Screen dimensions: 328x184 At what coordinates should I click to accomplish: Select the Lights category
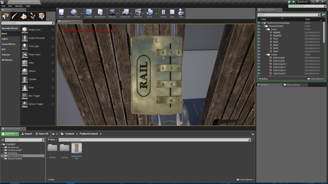point(10,39)
